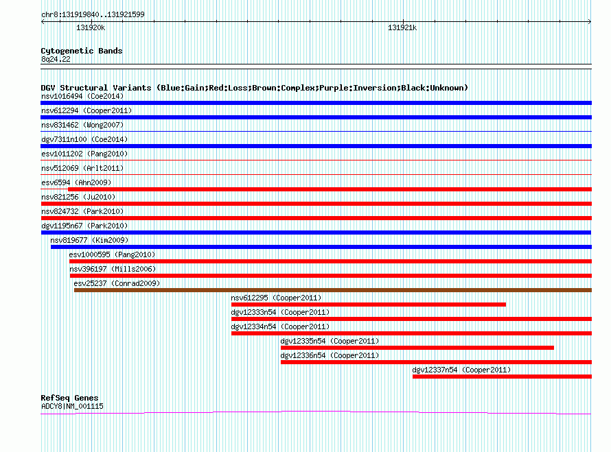This screenshot has width=611, height=452.
Task: Select the magenta ADCY8 gene track line
Action: click(316, 413)
